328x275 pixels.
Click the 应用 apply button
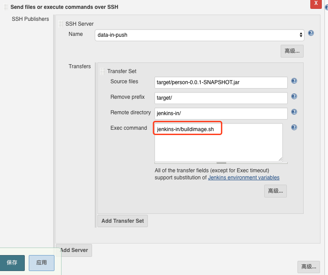click(x=42, y=263)
